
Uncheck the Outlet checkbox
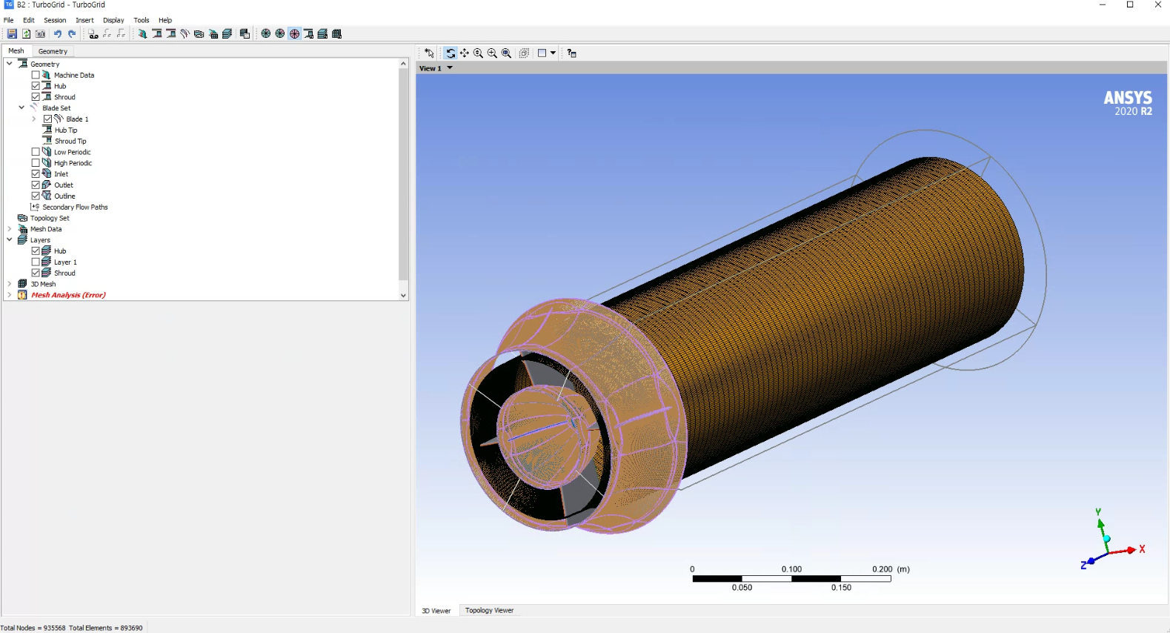(36, 185)
